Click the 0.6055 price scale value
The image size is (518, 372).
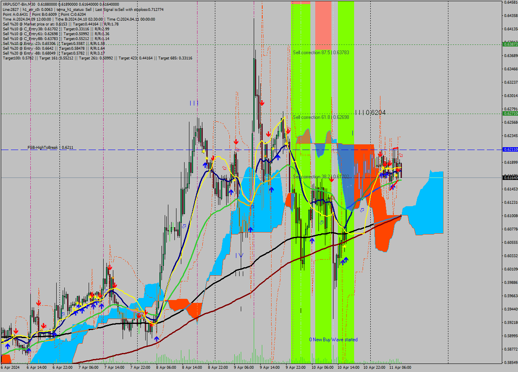click(x=511, y=242)
